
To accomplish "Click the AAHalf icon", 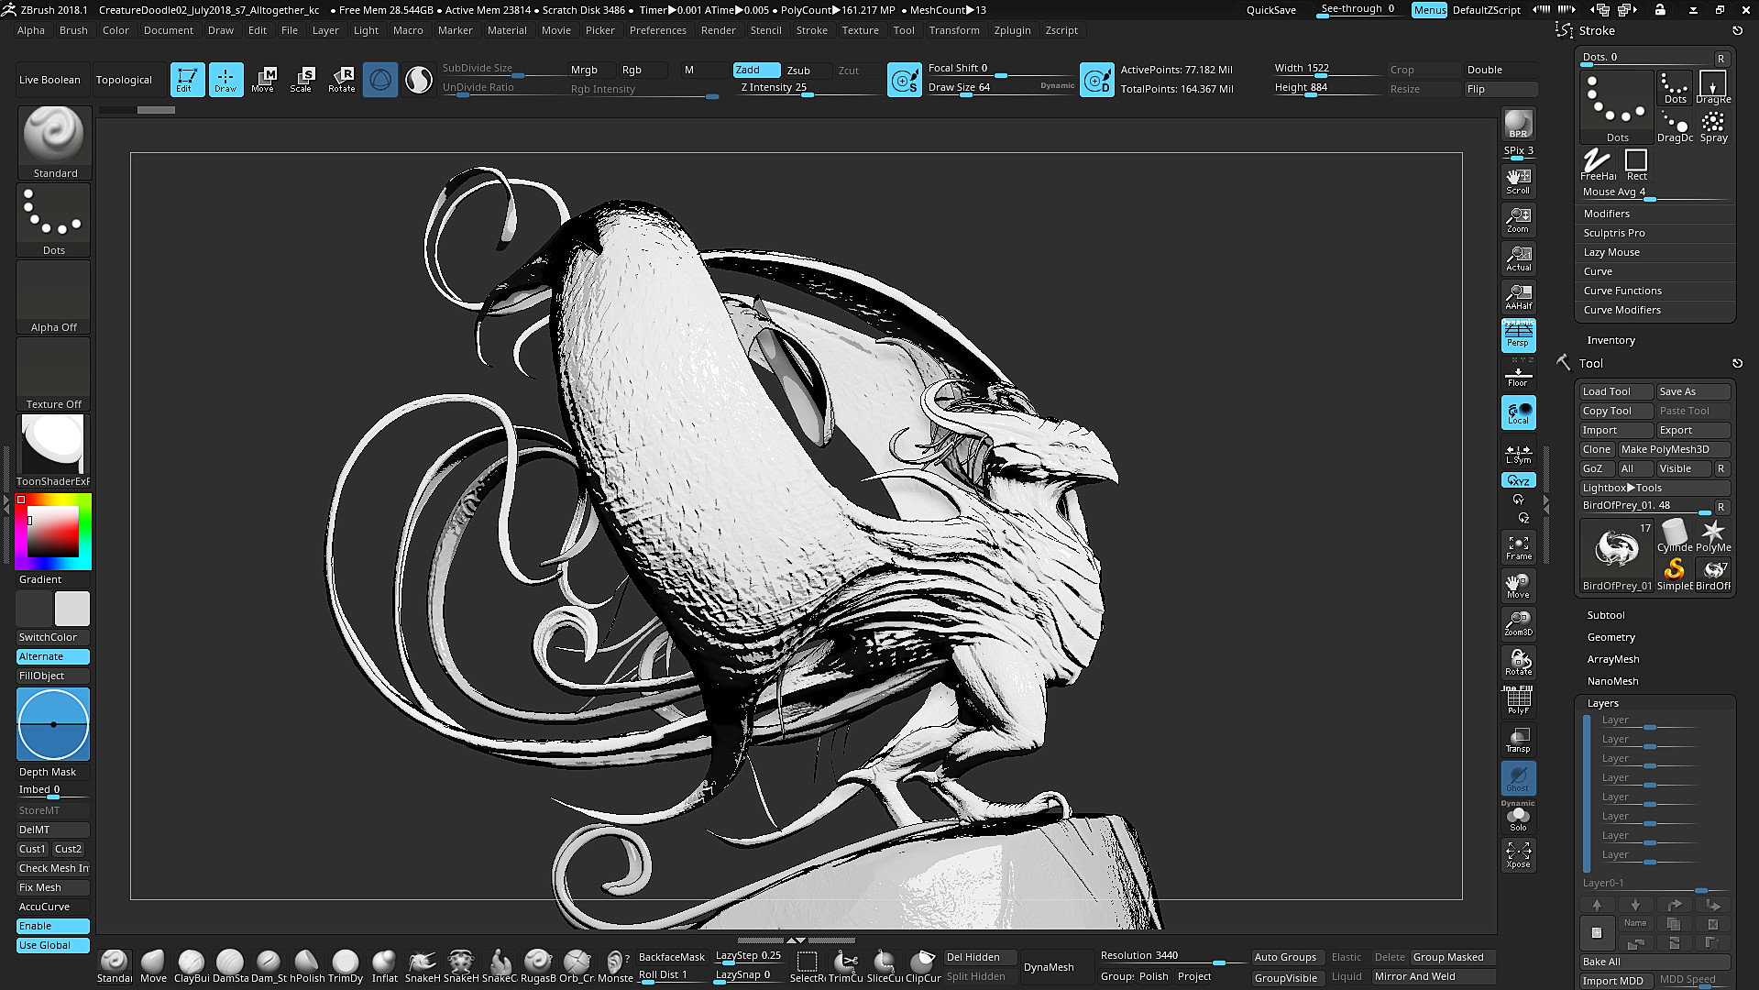I will click(x=1518, y=296).
